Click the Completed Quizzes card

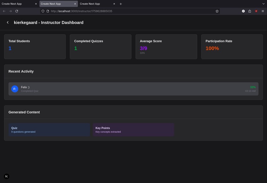(101, 47)
